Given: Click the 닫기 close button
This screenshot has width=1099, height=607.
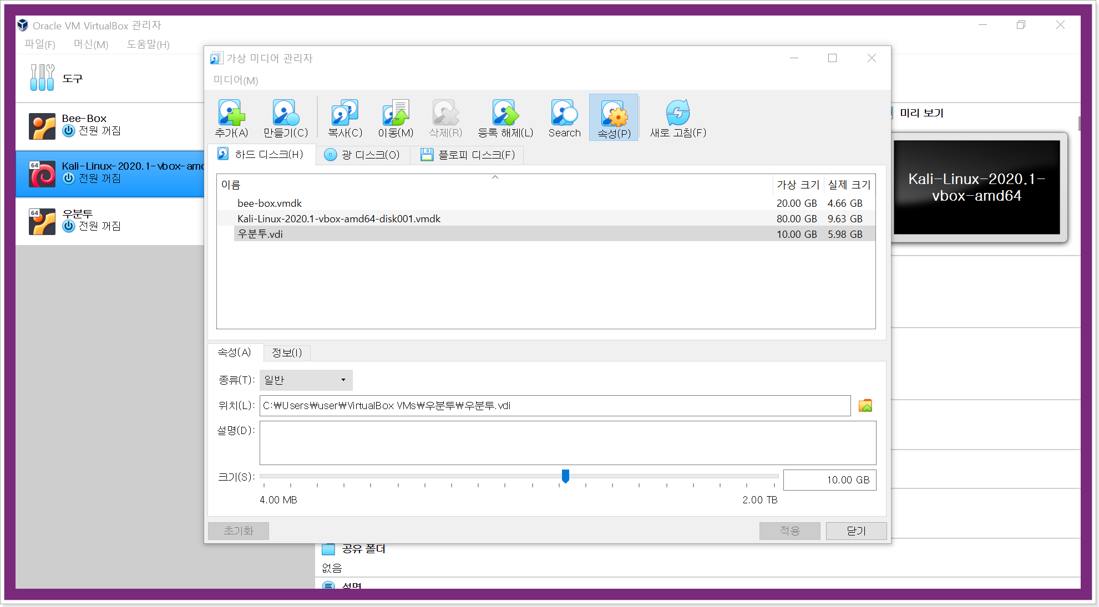Looking at the screenshot, I should pyautogui.click(x=856, y=531).
